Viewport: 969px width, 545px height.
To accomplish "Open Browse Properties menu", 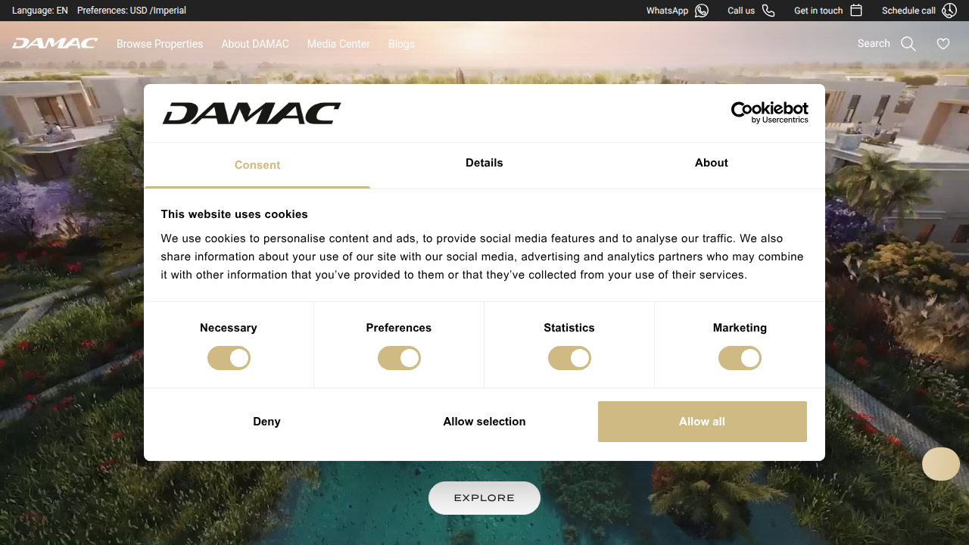I will pos(160,44).
